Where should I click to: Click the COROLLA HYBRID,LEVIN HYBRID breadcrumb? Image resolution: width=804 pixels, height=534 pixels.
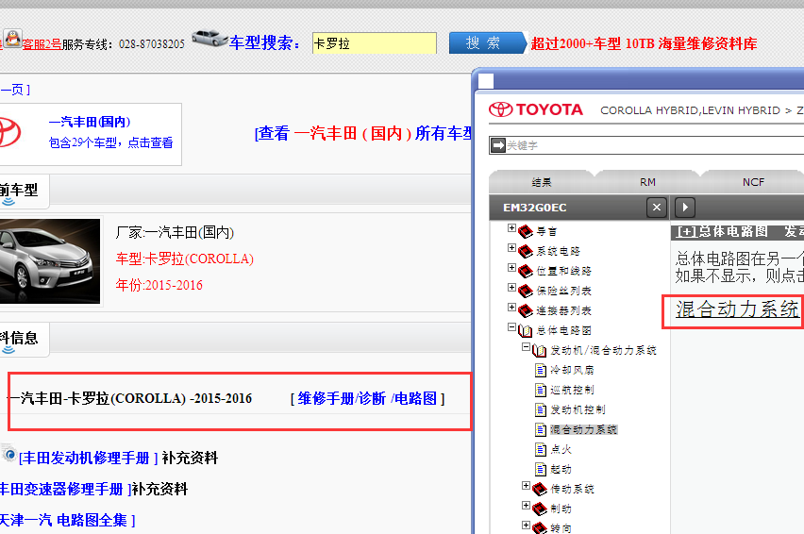click(690, 110)
